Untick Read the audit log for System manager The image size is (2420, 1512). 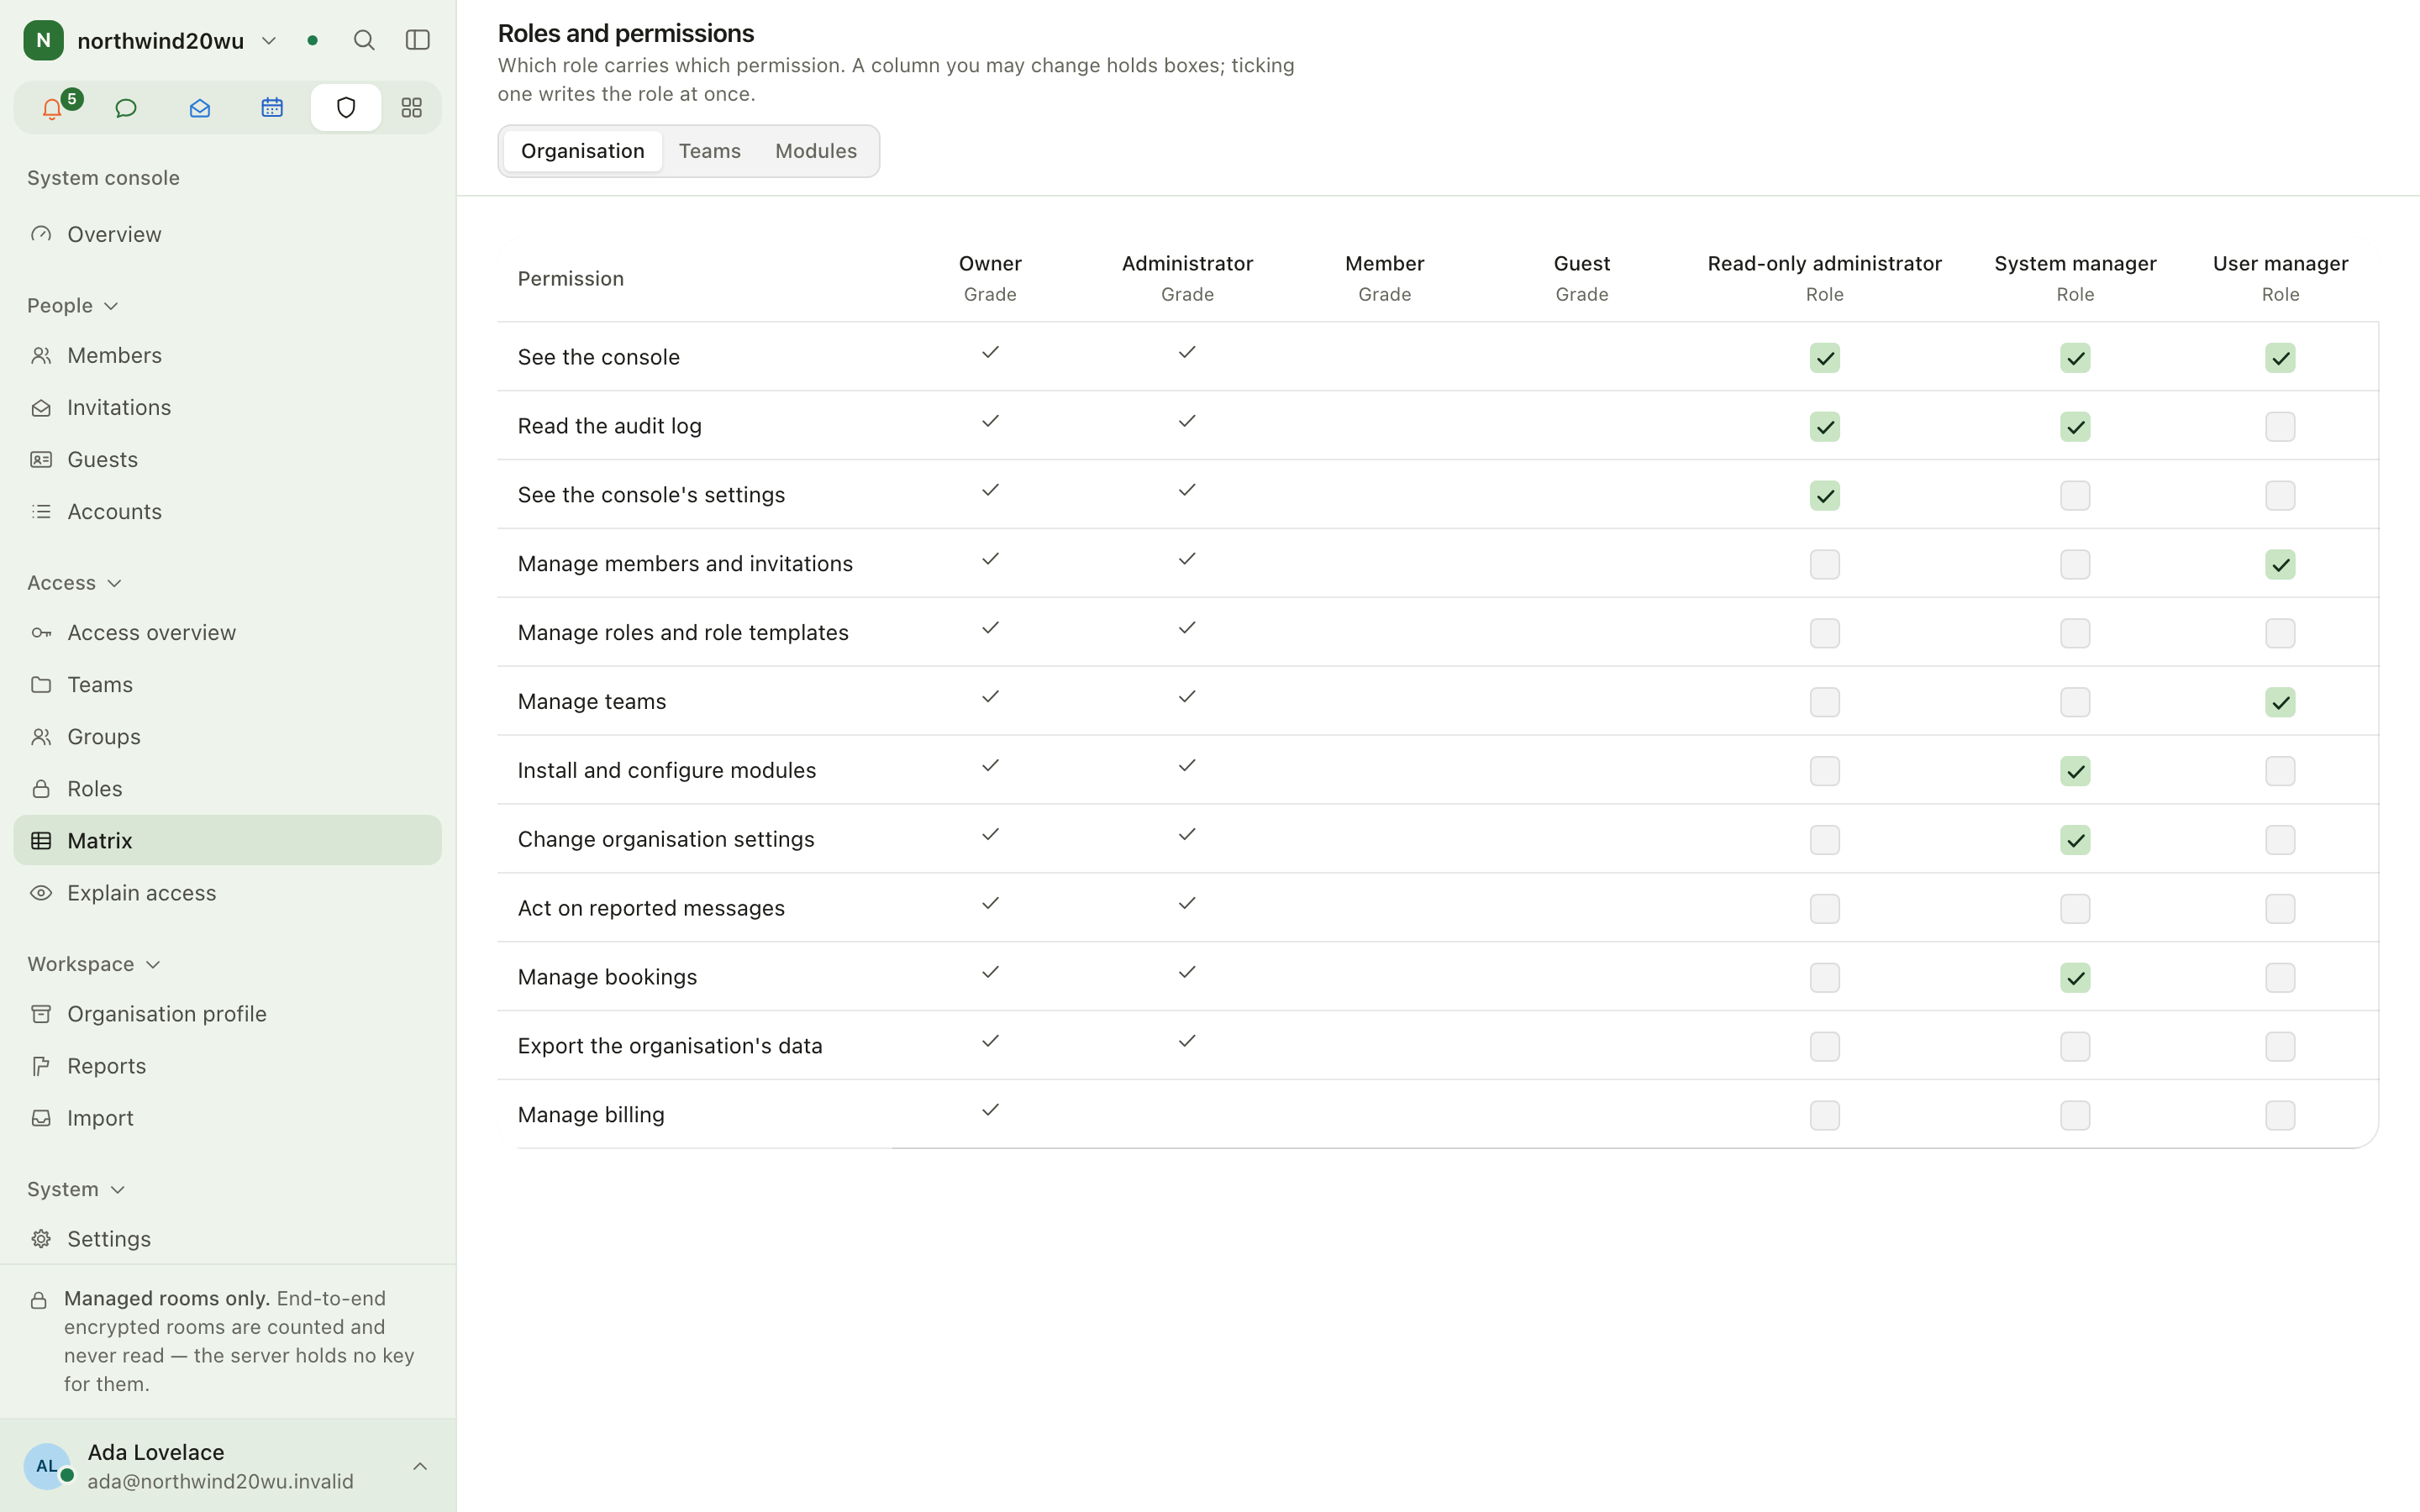2075,427
